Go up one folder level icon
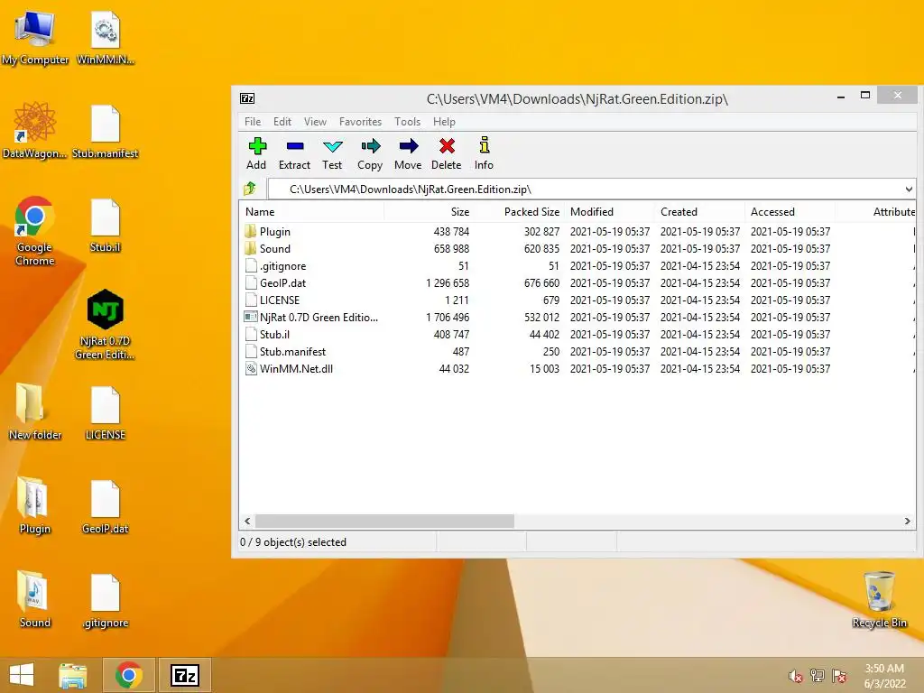 pyautogui.click(x=250, y=189)
